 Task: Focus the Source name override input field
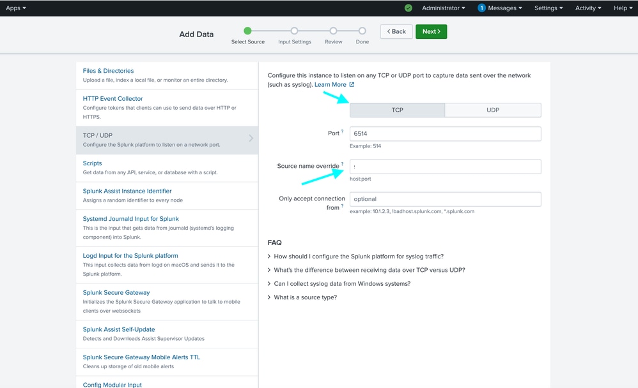coord(445,167)
